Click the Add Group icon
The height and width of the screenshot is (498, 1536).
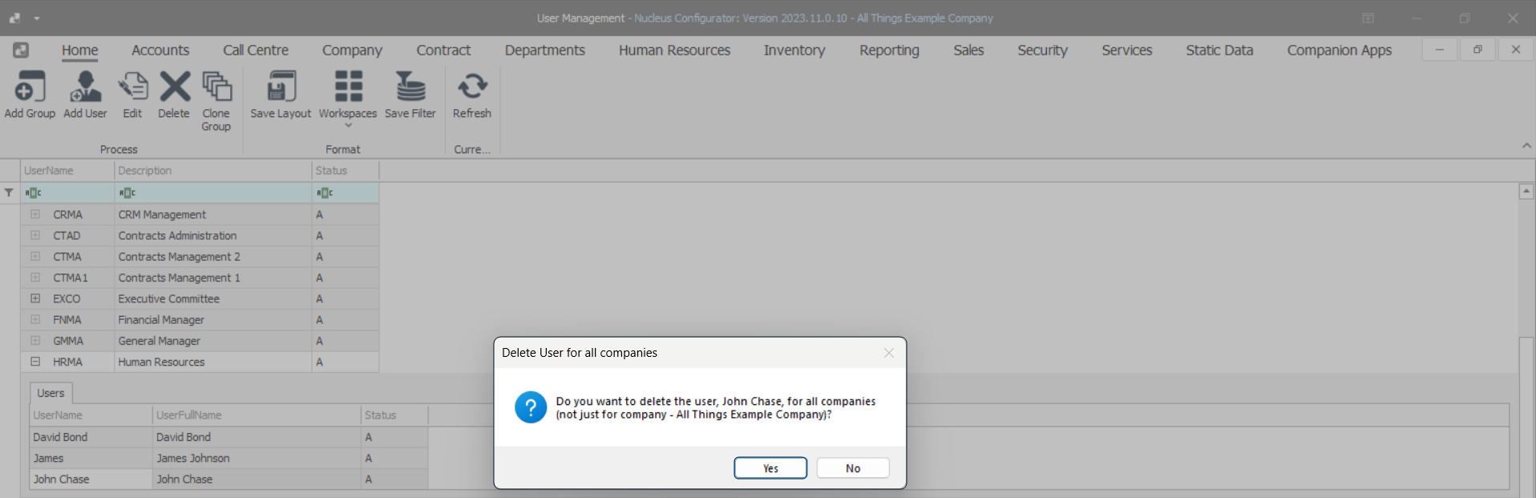click(30, 87)
